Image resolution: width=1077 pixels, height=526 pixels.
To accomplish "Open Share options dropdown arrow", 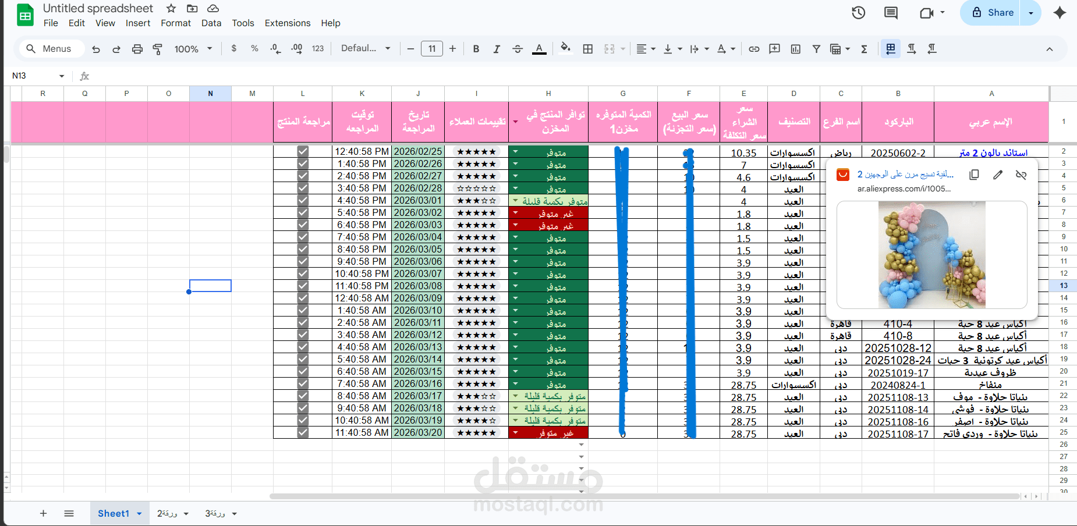I will [x=1031, y=13].
